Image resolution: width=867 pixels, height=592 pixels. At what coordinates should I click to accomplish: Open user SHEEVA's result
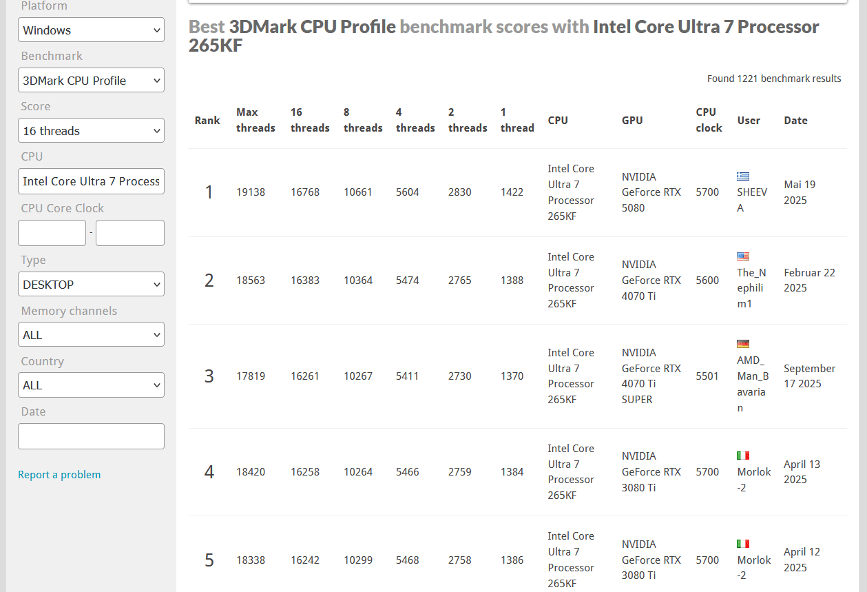coord(751,200)
